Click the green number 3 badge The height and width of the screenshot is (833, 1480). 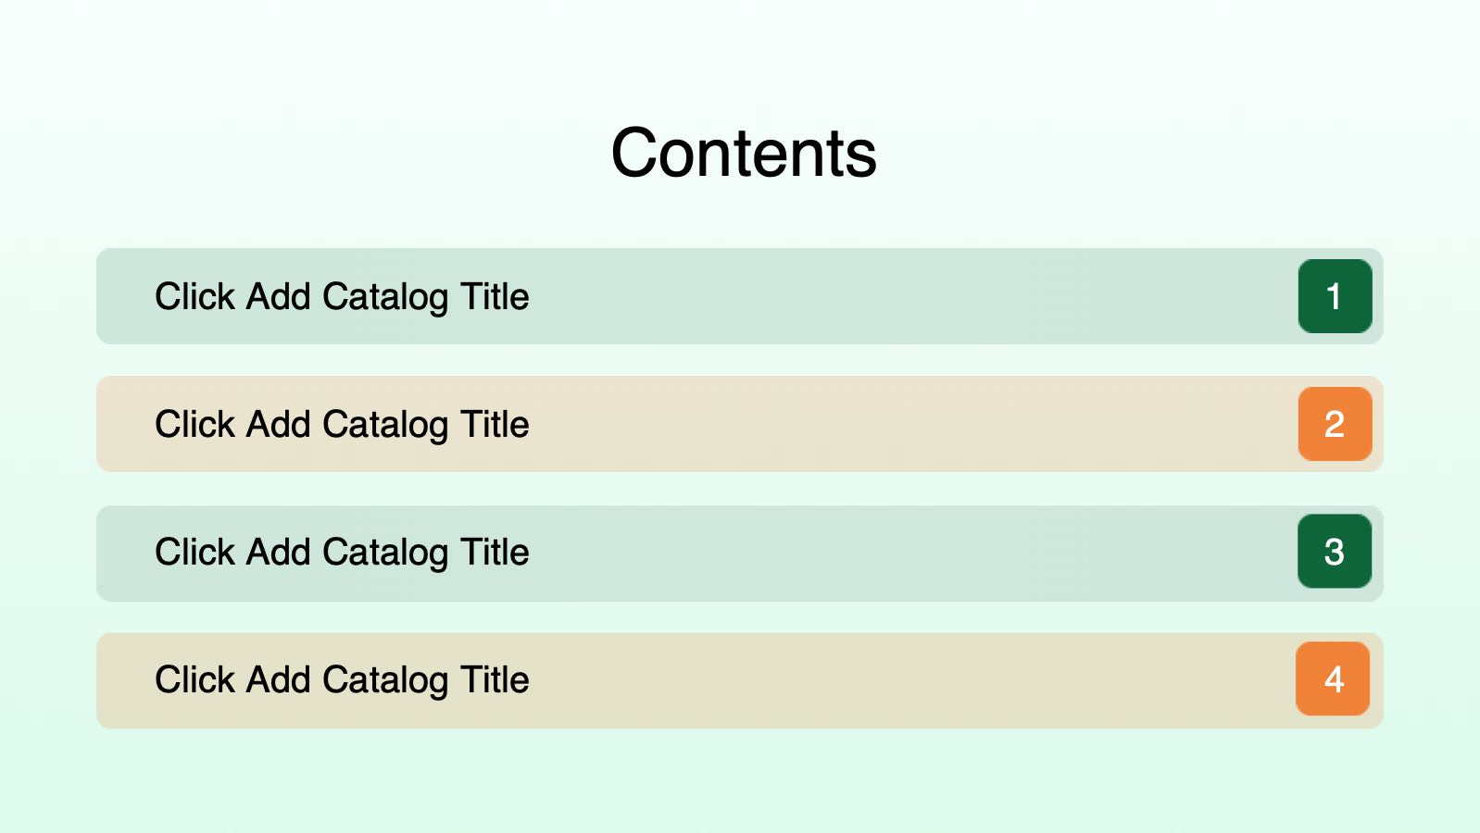pos(1335,552)
